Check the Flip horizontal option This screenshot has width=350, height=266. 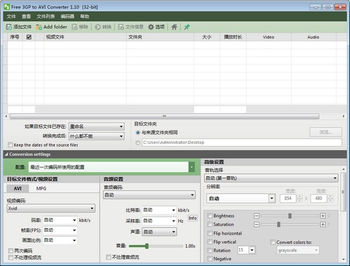click(x=209, y=233)
